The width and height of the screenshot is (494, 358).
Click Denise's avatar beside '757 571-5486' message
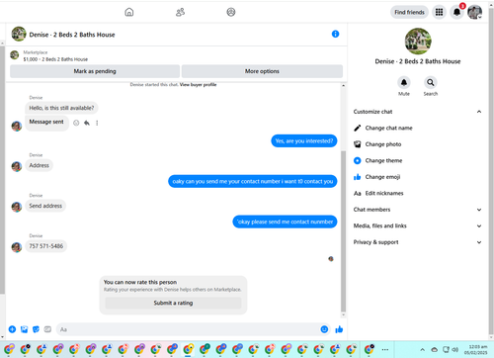17,247
